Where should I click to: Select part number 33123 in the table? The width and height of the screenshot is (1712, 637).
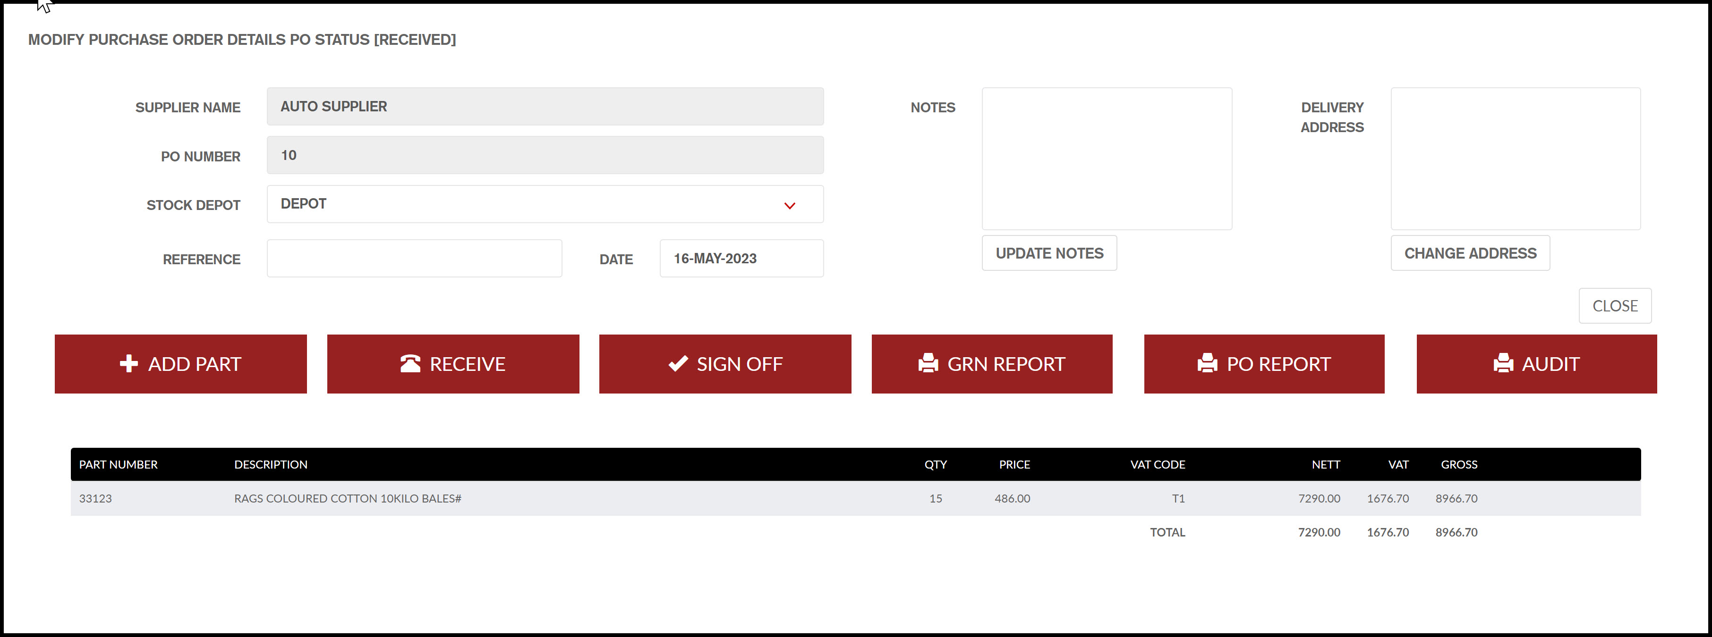[95, 498]
